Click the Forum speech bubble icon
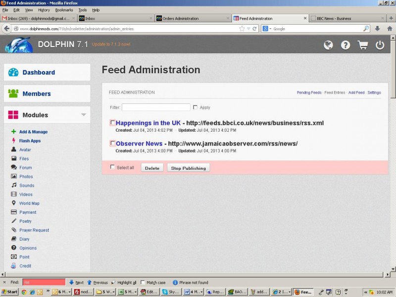 [14, 167]
